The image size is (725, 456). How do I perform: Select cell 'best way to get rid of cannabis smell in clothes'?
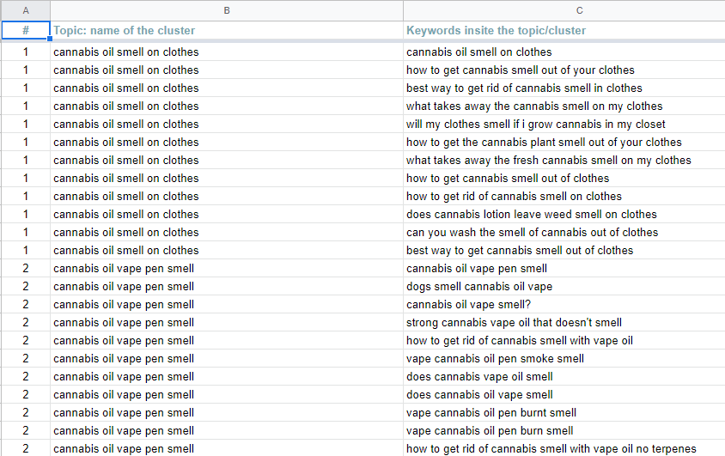point(564,88)
